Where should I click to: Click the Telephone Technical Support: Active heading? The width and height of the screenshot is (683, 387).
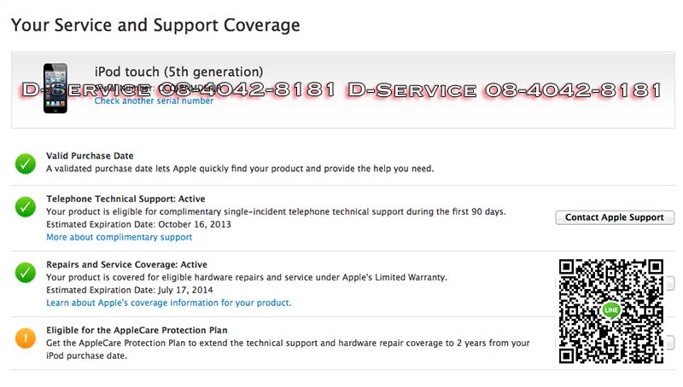click(126, 199)
